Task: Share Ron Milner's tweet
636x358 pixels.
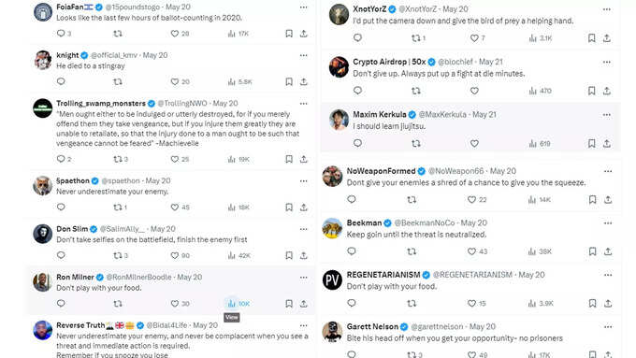Action: pos(303,303)
